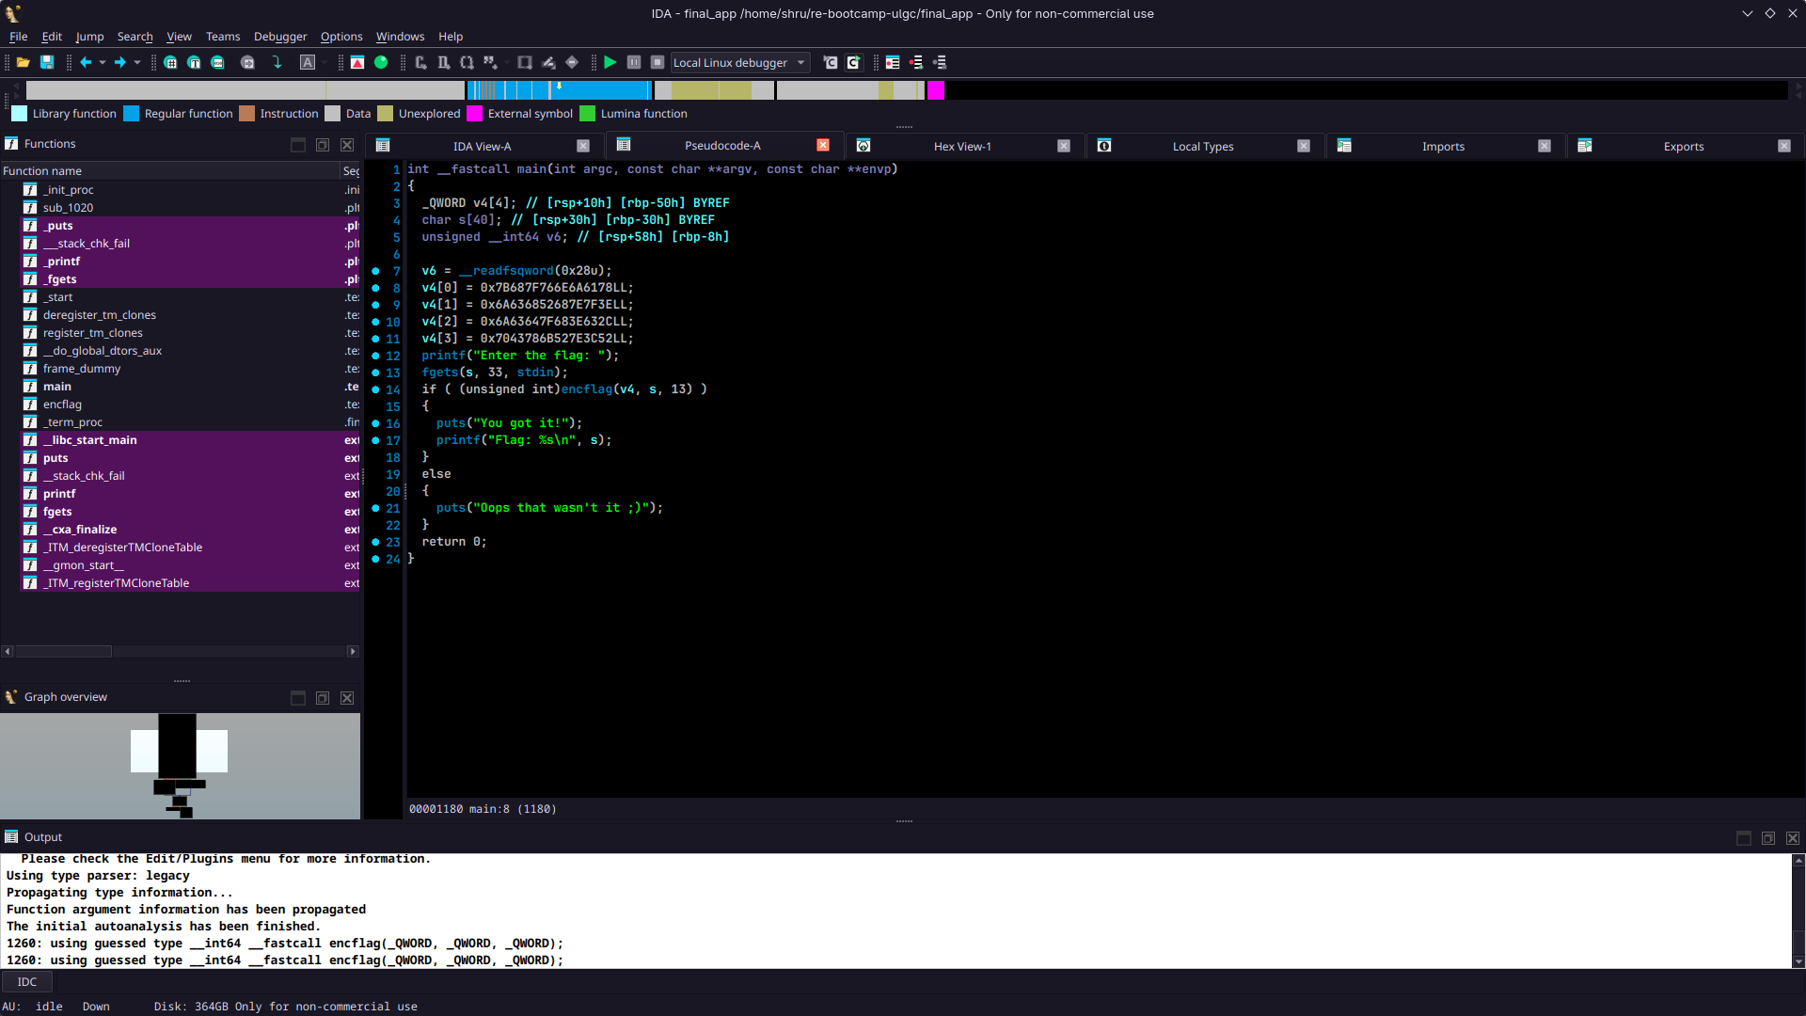Click the grey diamond toolbar icon
This screenshot has height=1016, width=1806.
572,62
